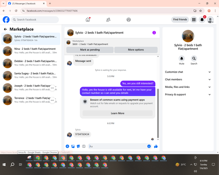This screenshot has height=175, width=219.
Task: Bookmark this page with star icon
Action: (201, 11)
